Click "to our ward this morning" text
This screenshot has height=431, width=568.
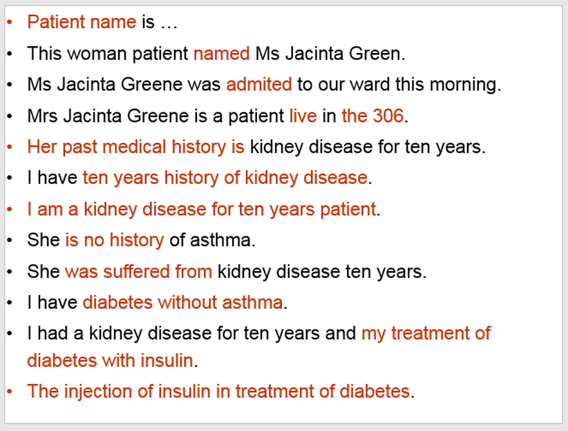tap(397, 85)
